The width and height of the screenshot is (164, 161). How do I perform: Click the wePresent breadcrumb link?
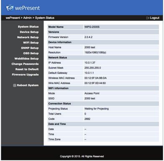click(13, 18)
